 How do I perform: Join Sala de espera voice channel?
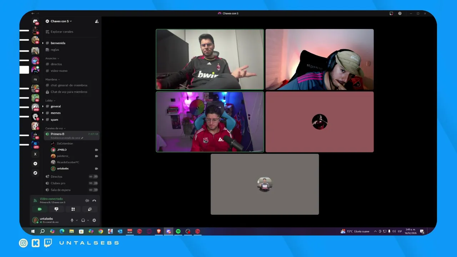pos(71,190)
